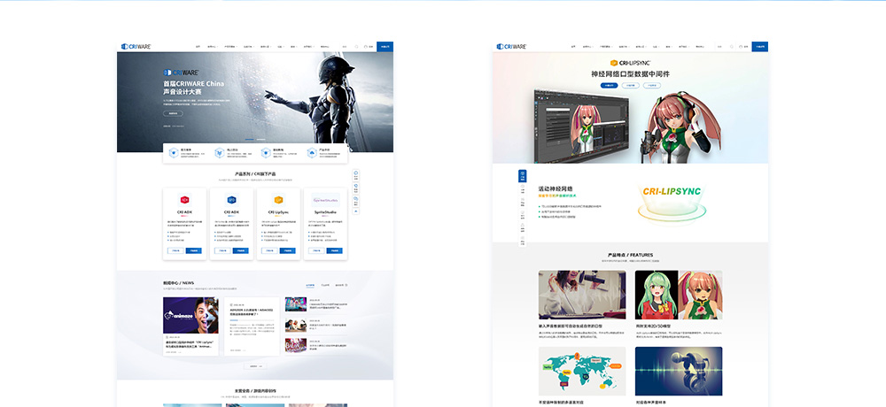
Task: Click blue button on CRI LipSync card
Action: pos(287,250)
